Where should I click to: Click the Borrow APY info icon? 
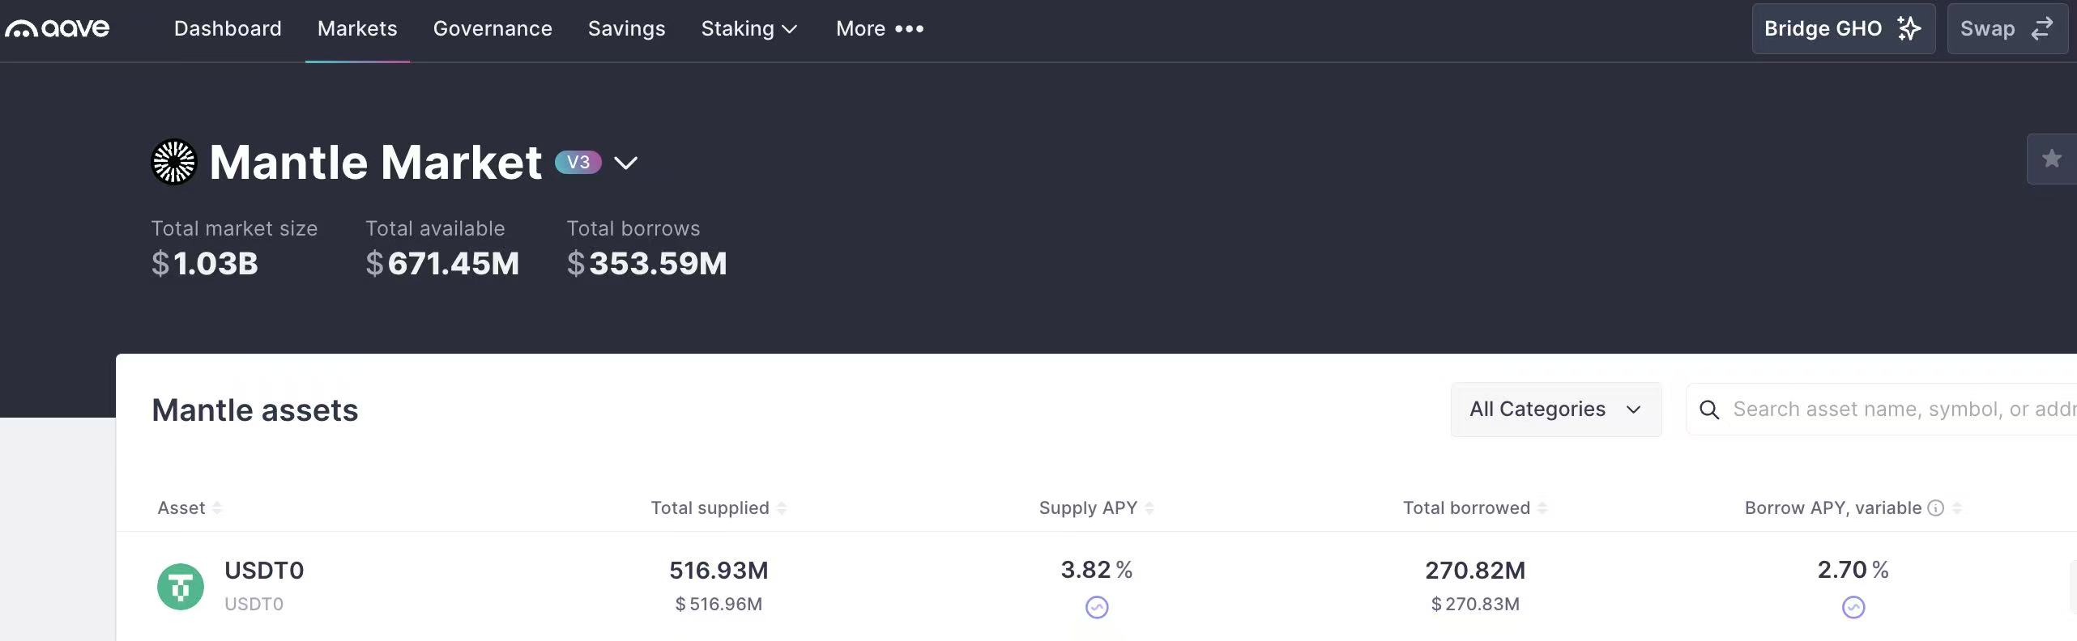point(1935,508)
